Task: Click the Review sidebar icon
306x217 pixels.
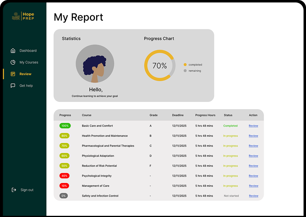Action: pyautogui.click(x=13, y=74)
